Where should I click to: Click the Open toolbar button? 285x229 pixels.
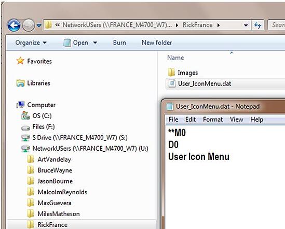[76, 42]
